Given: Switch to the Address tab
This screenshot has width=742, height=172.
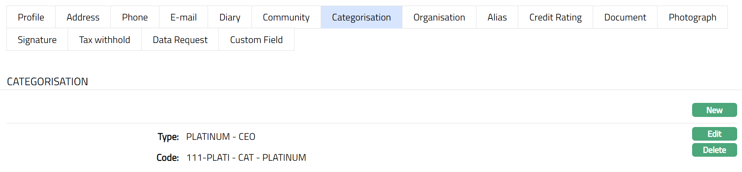Looking at the screenshot, I should click(x=83, y=17).
